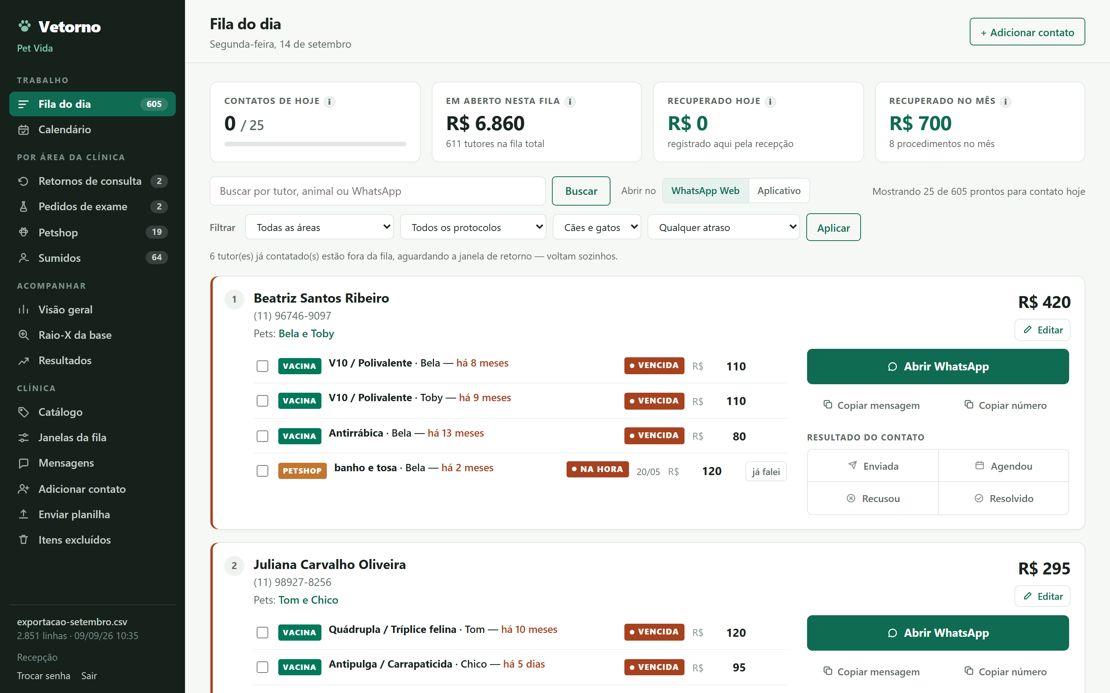
Task: Open WhatsApp for Juliana Carvalho Oliveira
Action: pyautogui.click(x=938, y=633)
